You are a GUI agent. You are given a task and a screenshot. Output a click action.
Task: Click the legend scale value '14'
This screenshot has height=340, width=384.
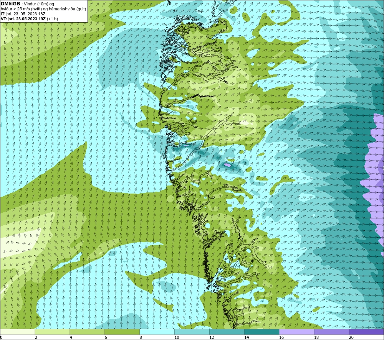pos(247,337)
